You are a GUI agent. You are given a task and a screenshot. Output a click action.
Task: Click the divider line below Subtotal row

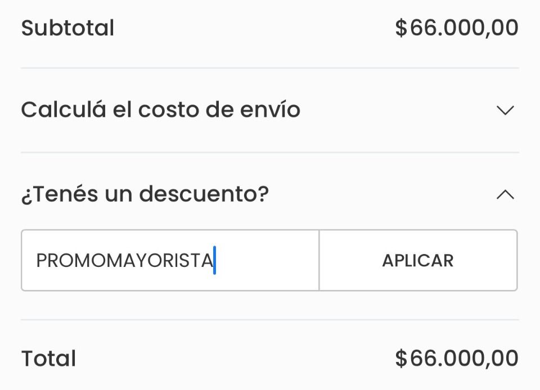270,68
